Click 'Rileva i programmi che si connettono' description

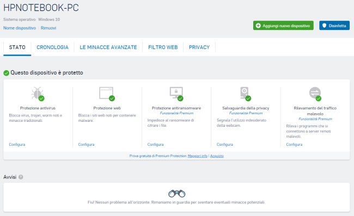(308, 131)
